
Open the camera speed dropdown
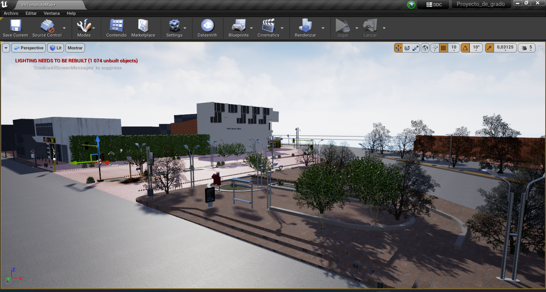[527, 48]
